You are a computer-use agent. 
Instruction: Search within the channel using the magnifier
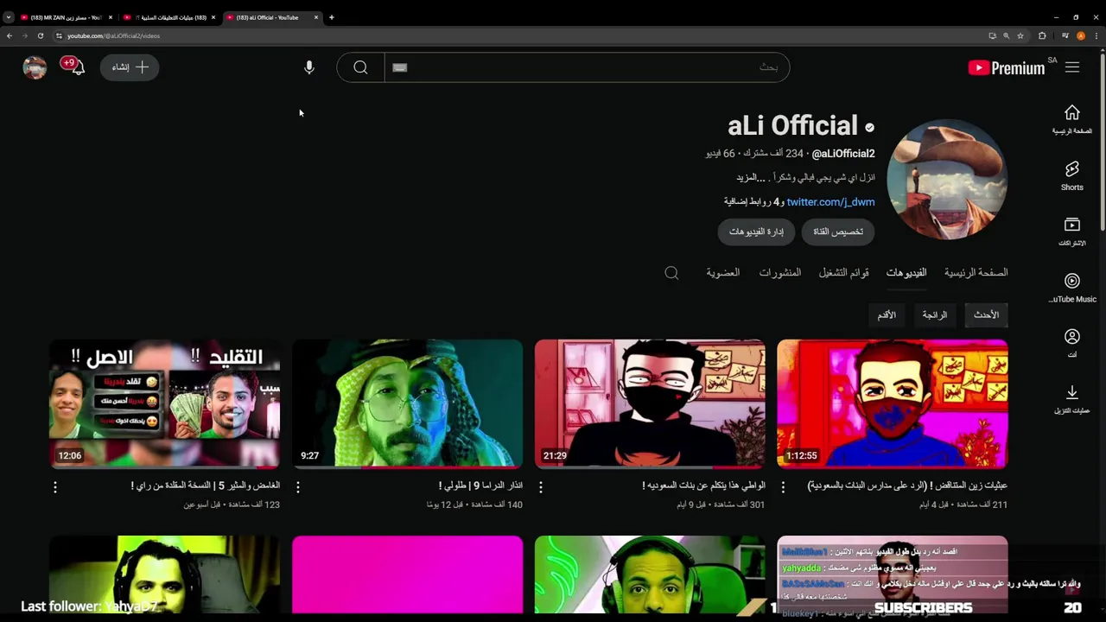pyautogui.click(x=671, y=273)
